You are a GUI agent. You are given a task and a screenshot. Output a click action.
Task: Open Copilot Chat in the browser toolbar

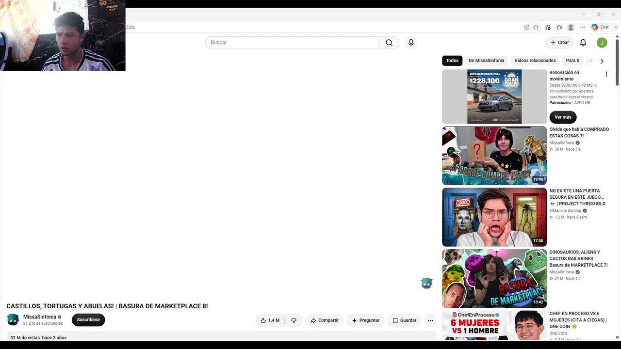[x=600, y=27]
